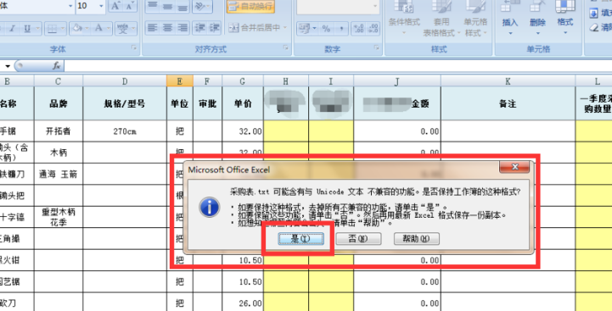Click 帮助(H) in the Excel dialog
Viewport: 612px width, 311px height.
pyautogui.click(x=417, y=238)
